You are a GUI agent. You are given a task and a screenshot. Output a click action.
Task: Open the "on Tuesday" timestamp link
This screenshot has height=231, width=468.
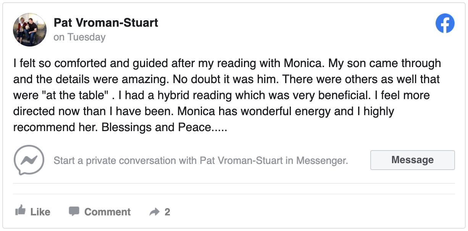(x=79, y=37)
